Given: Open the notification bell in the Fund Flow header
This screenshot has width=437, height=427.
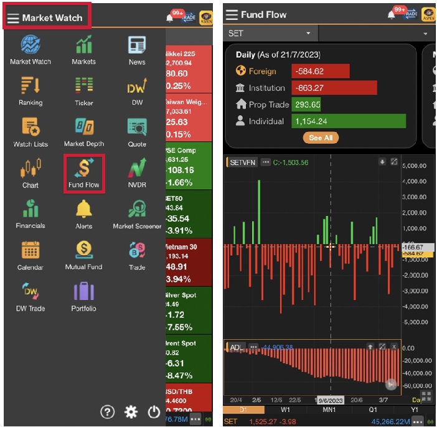Looking at the screenshot, I should pos(391,15).
